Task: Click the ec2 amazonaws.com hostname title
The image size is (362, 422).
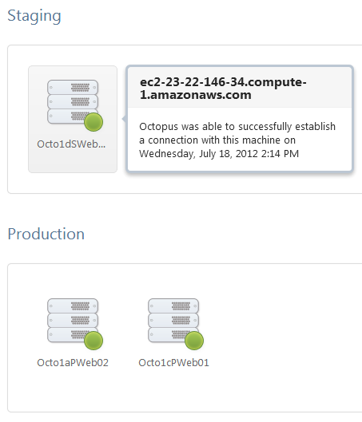Action: 223,89
